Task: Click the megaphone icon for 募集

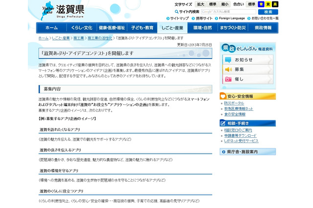Action: coord(228,69)
